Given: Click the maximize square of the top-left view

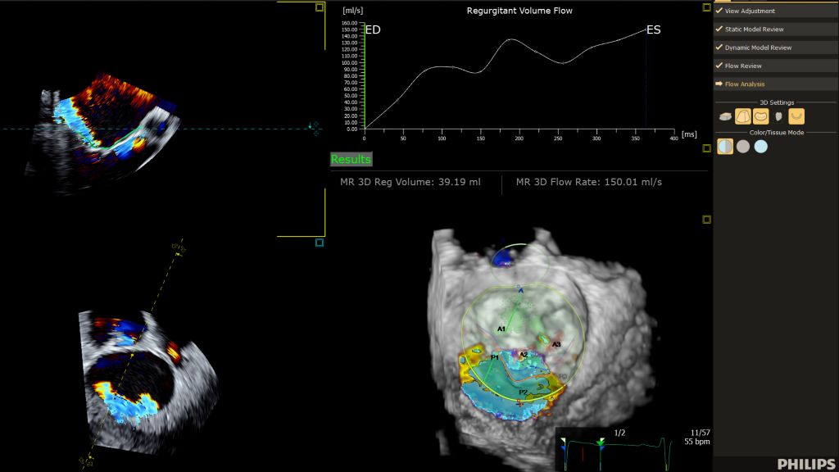Looking at the screenshot, I should tap(320, 7).
